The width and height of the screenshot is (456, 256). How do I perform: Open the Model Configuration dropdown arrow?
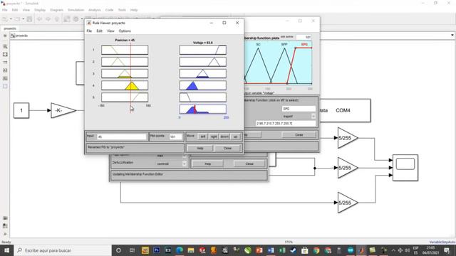82,19
